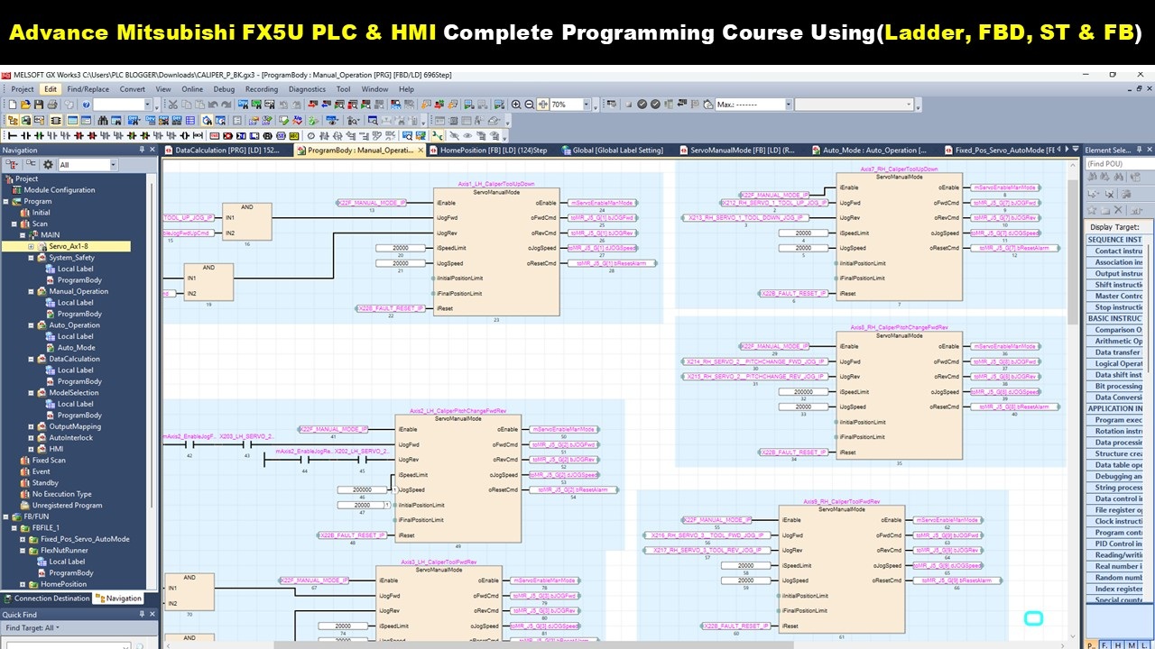Collapse the Manual_Operation node
The width and height of the screenshot is (1155, 649).
coord(32,292)
